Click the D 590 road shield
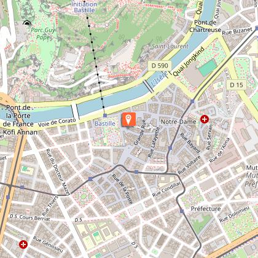 [160, 66]
